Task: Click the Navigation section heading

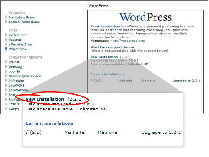Action: point(17,12)
